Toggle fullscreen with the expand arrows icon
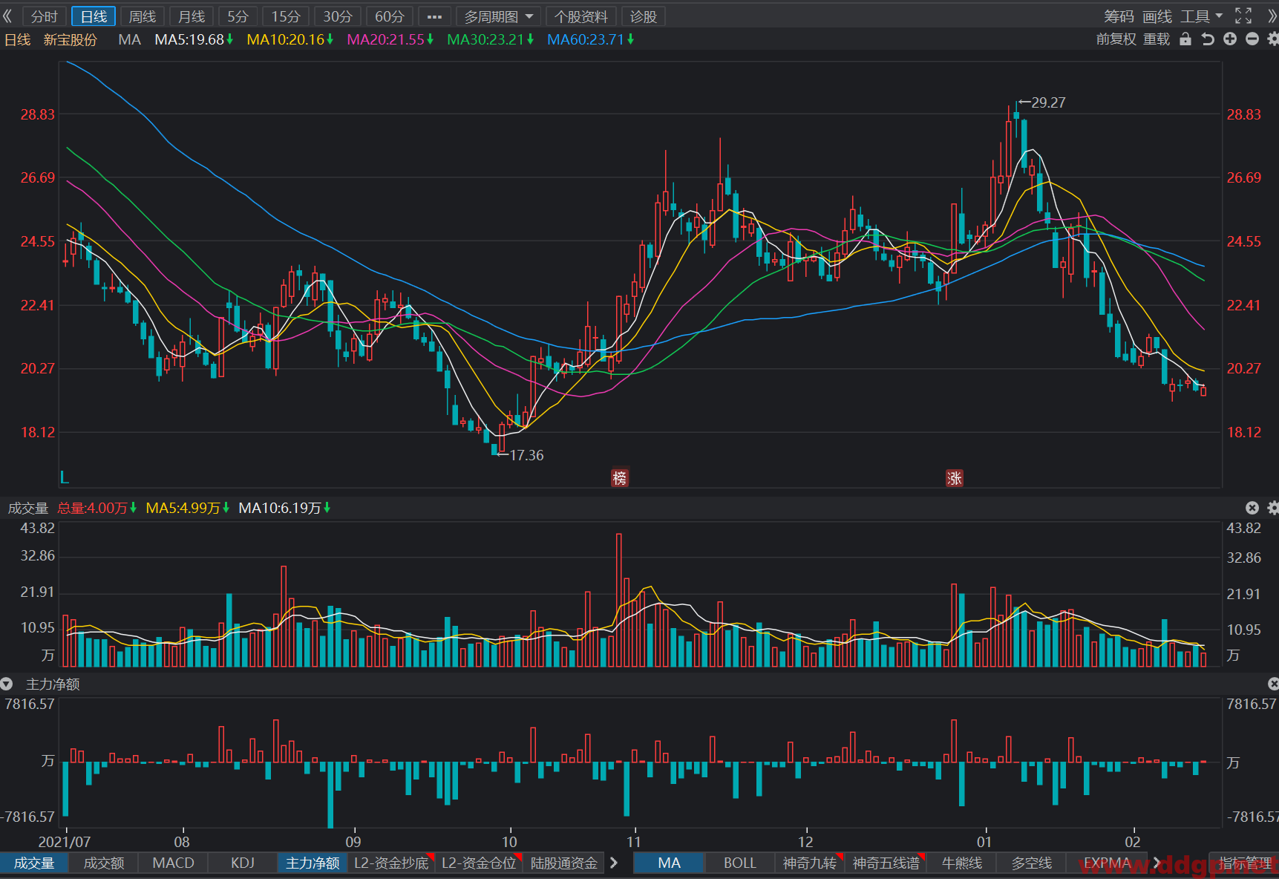 click(1243, 16)
